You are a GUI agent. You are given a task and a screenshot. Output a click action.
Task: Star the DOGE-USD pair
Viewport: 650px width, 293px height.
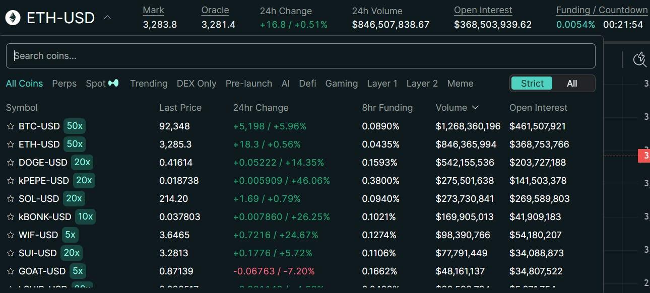(x=10, y=163)
